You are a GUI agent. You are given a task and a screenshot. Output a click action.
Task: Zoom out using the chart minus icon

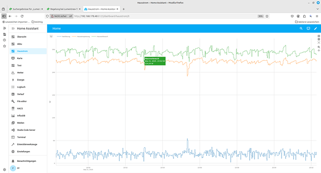[x=319, y=39]
